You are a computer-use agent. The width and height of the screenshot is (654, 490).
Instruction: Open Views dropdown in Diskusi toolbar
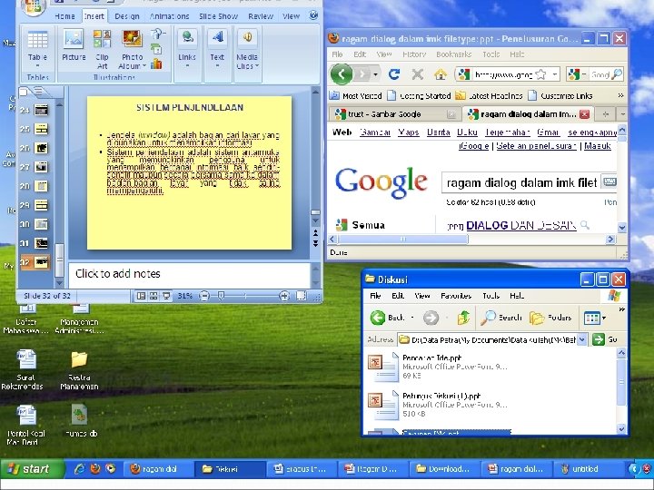595,318
